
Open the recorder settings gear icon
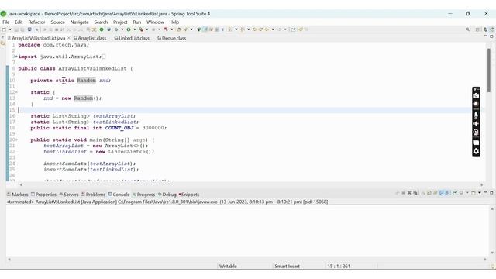(476, 151)
